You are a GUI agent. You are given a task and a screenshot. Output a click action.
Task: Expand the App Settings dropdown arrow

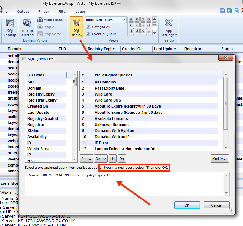(x=176, y=35)
